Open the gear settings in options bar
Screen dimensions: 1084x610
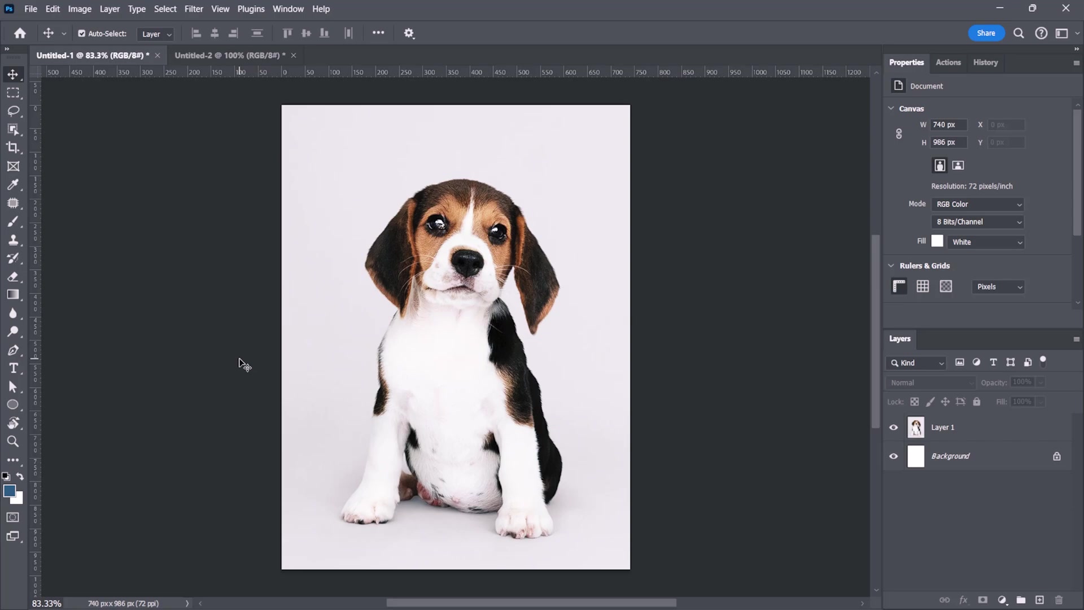click(409, 33)
